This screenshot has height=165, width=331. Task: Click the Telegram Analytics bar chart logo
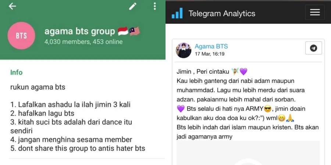[177, 13]
